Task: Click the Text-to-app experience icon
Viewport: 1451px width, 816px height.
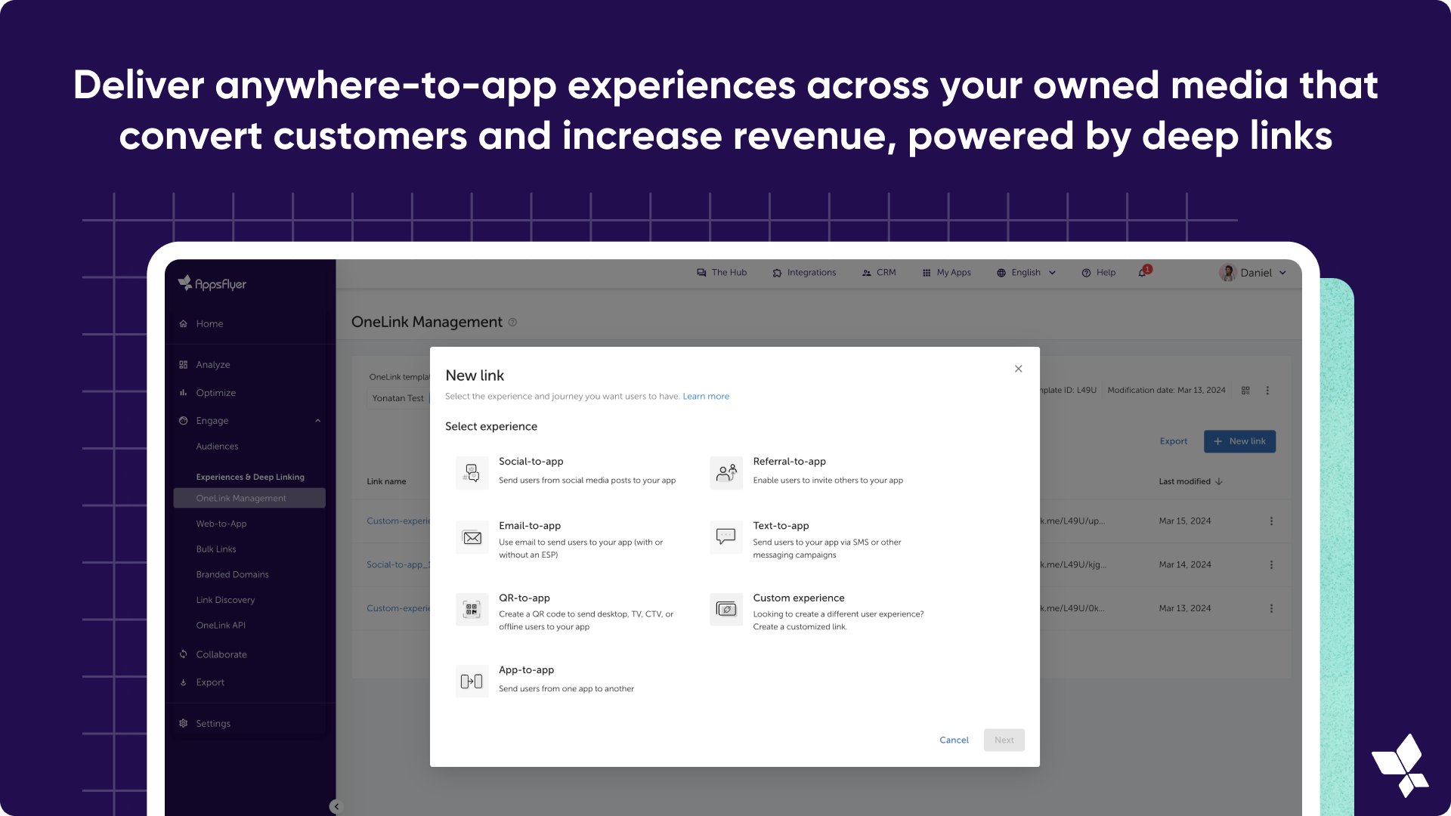Action: 725,536
